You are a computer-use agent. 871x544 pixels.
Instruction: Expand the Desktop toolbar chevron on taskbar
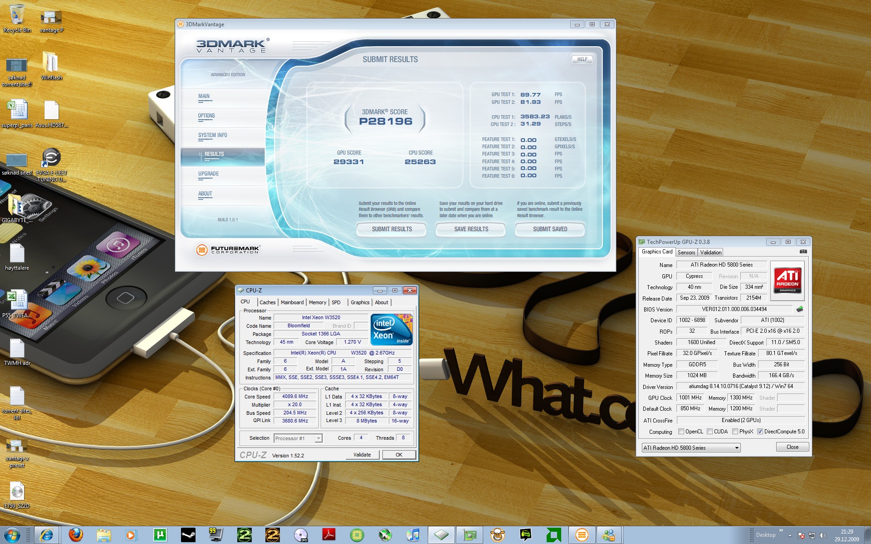(781, 530)
